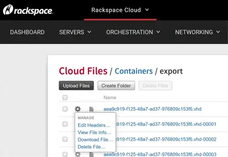Expand the Servers menu chevron

[x=89, y=32]
